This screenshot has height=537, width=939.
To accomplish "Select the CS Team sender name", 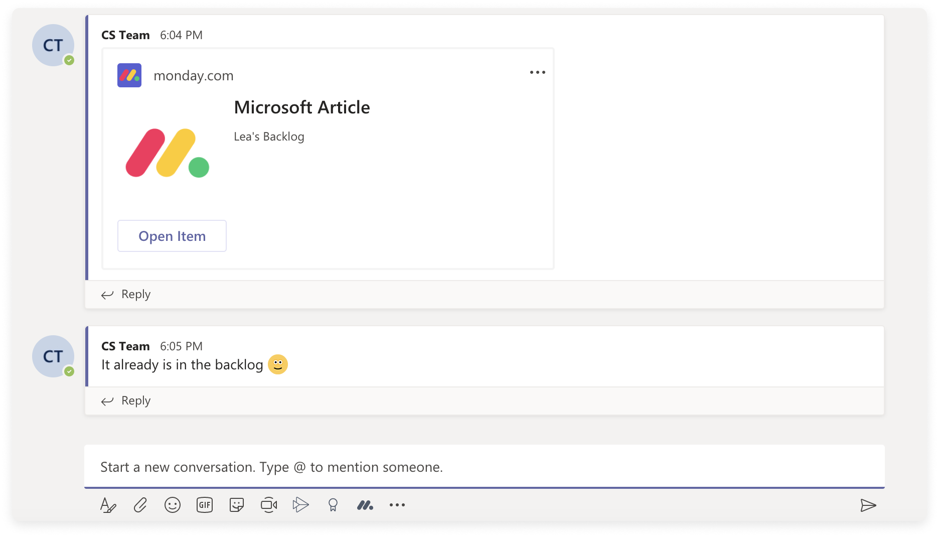I will click(125, 35).
